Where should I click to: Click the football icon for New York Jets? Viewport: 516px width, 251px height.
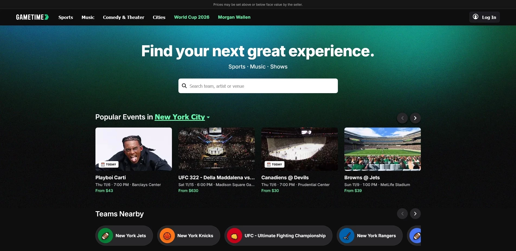[105, 236]
